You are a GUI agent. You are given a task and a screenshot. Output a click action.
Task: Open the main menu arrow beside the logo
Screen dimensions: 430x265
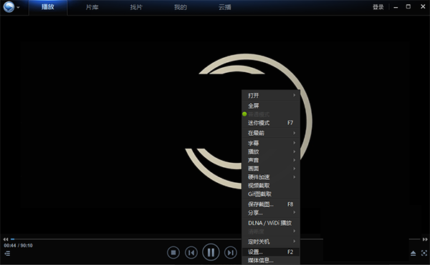pos(18,7)
